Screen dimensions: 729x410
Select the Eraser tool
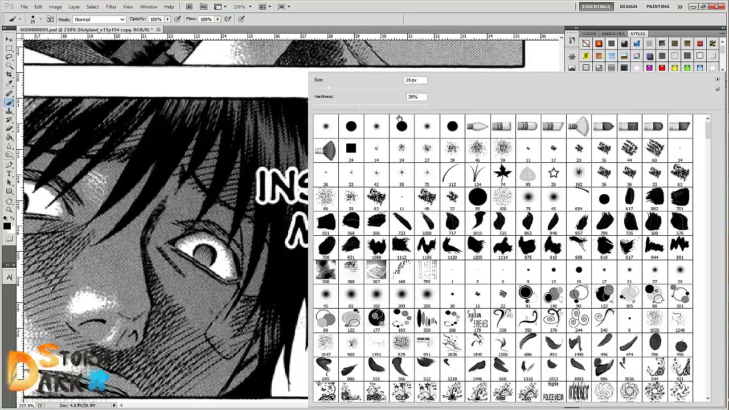pyautogui.click(x=9, y=129)
